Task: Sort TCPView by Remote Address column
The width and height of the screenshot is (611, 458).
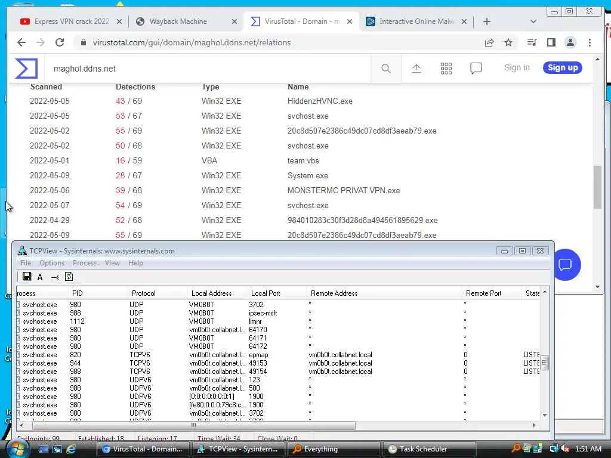Action: pos(384,293)
